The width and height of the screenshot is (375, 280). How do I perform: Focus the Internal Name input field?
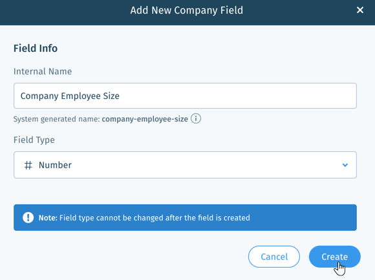click(x=185, y=96)
